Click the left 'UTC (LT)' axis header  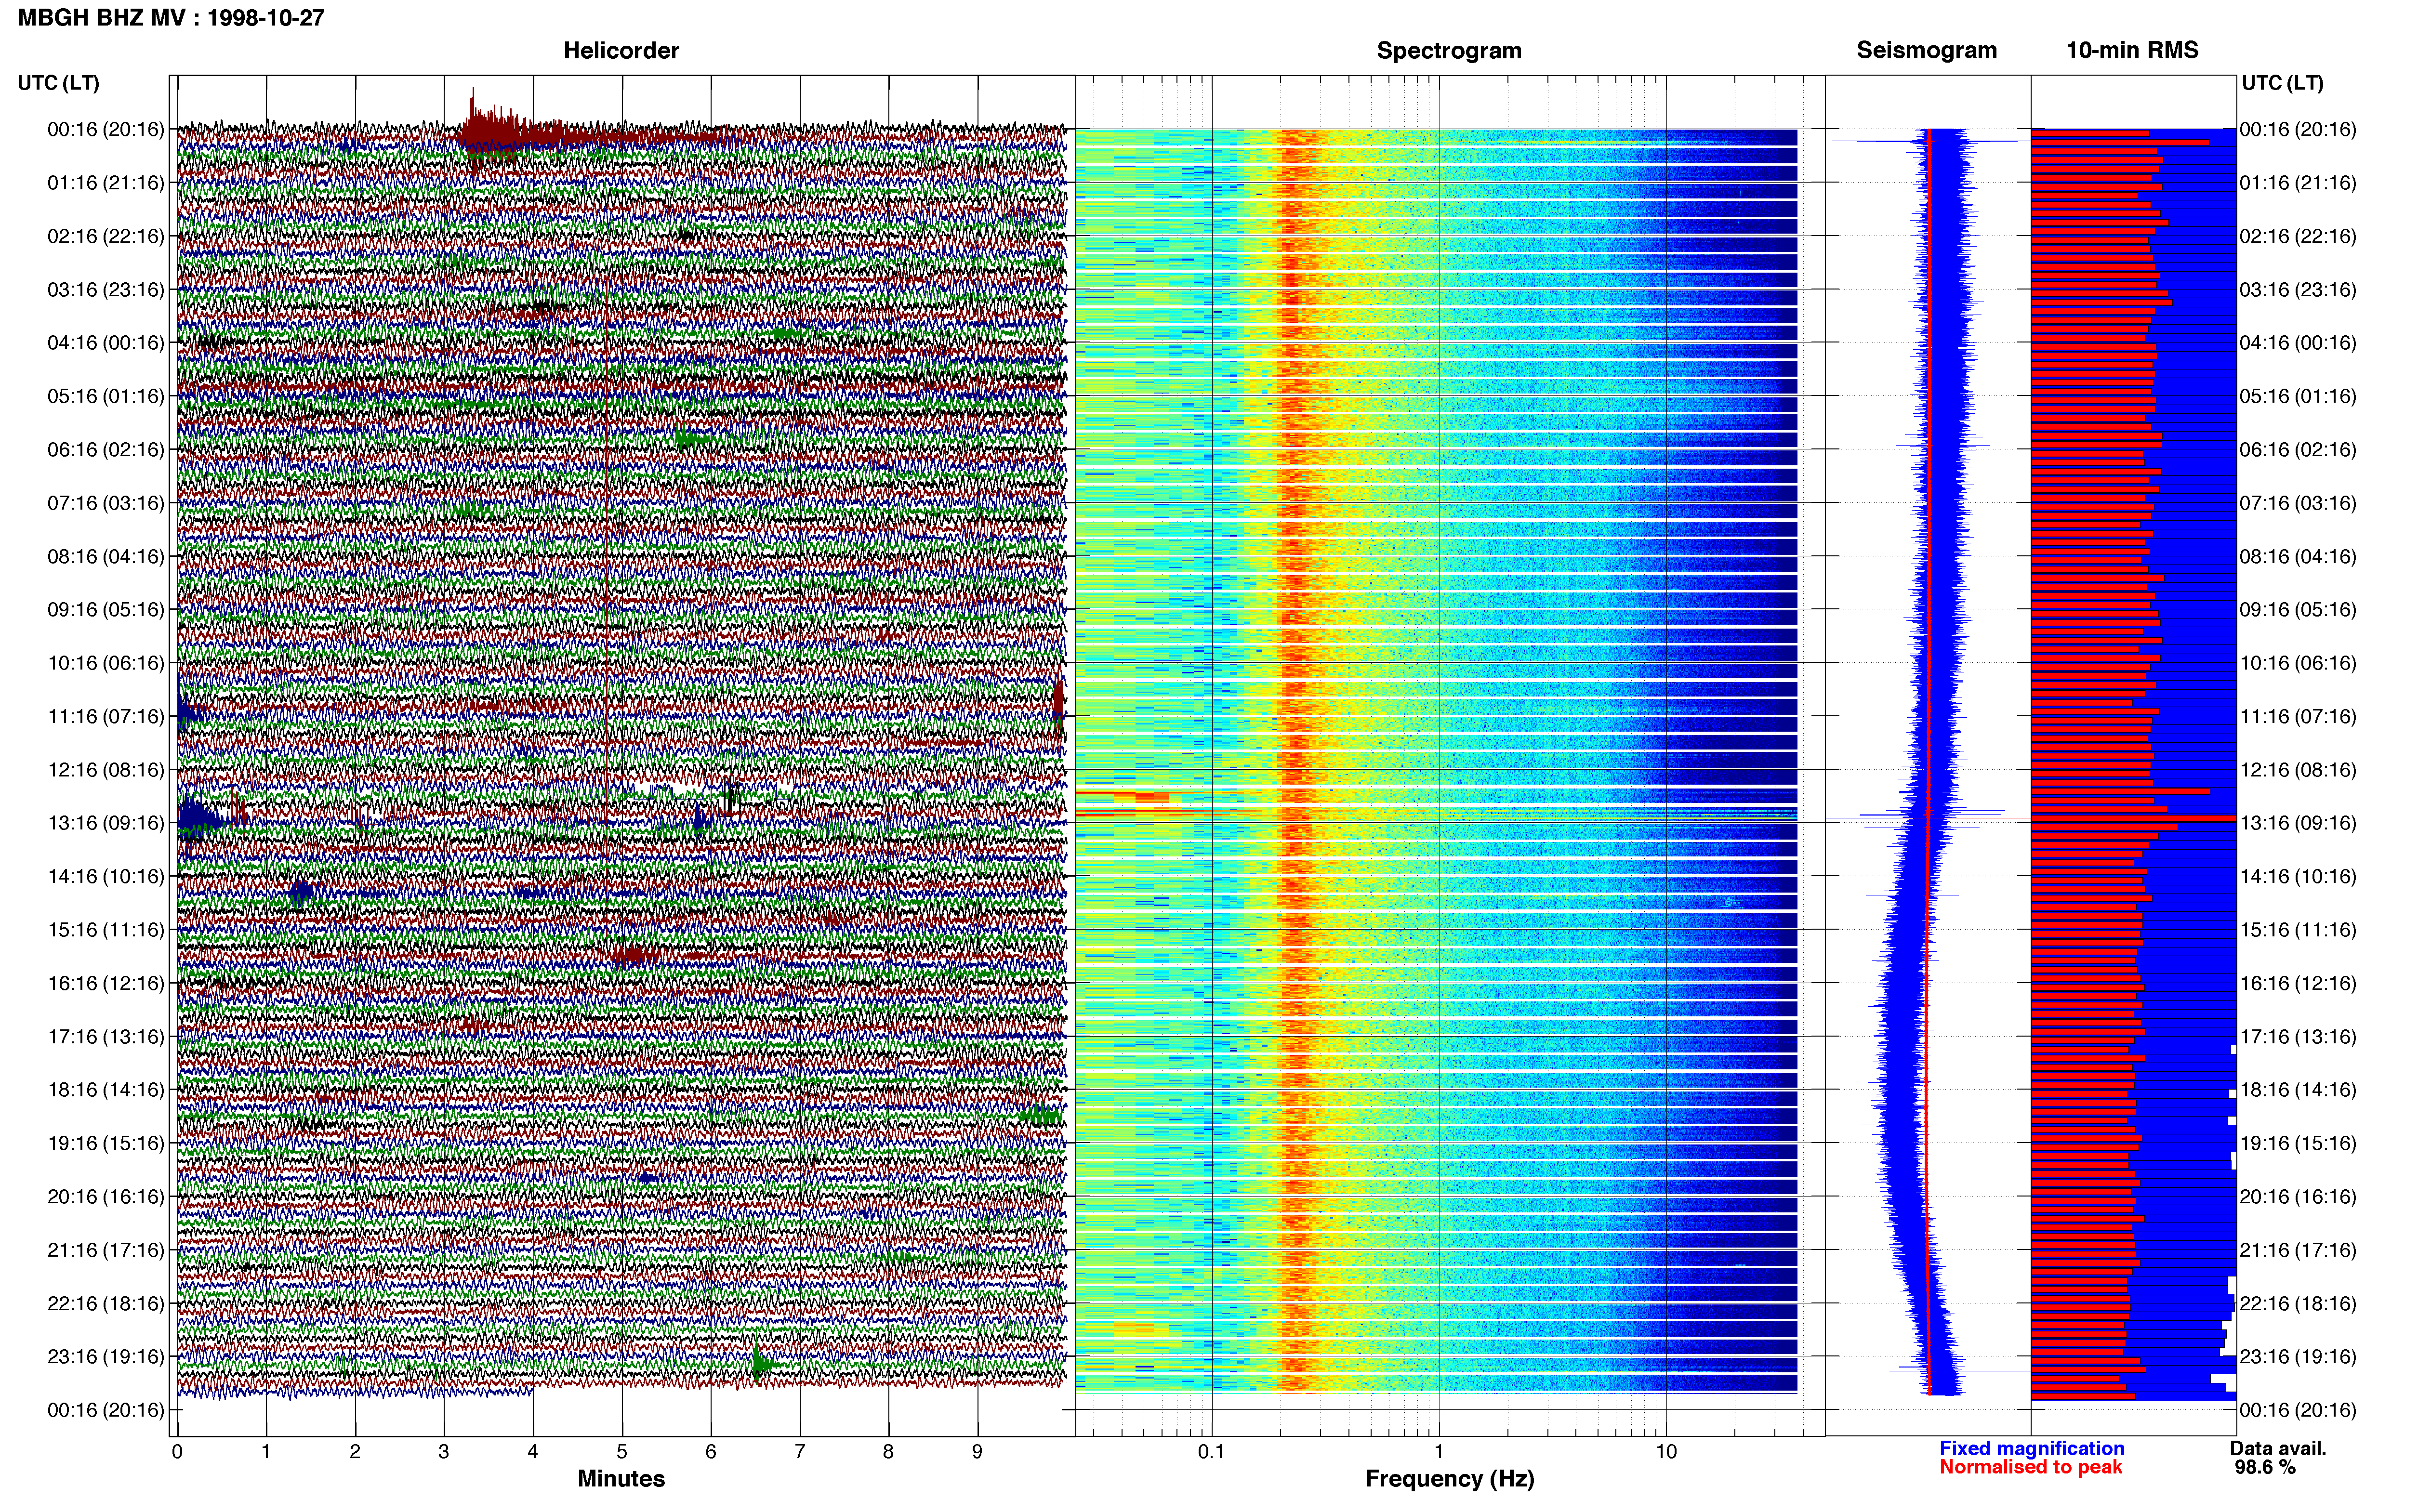pyautogui.click(x=59, y=83)
